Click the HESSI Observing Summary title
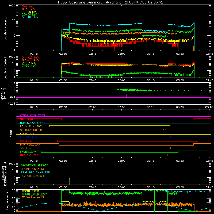 [x=113, y=2]
